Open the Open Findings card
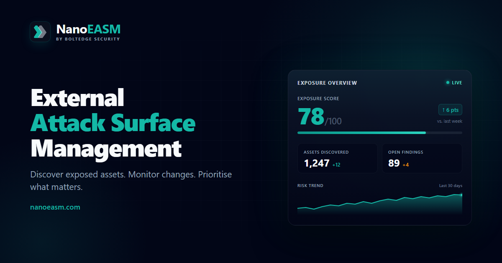 (422, 158)
